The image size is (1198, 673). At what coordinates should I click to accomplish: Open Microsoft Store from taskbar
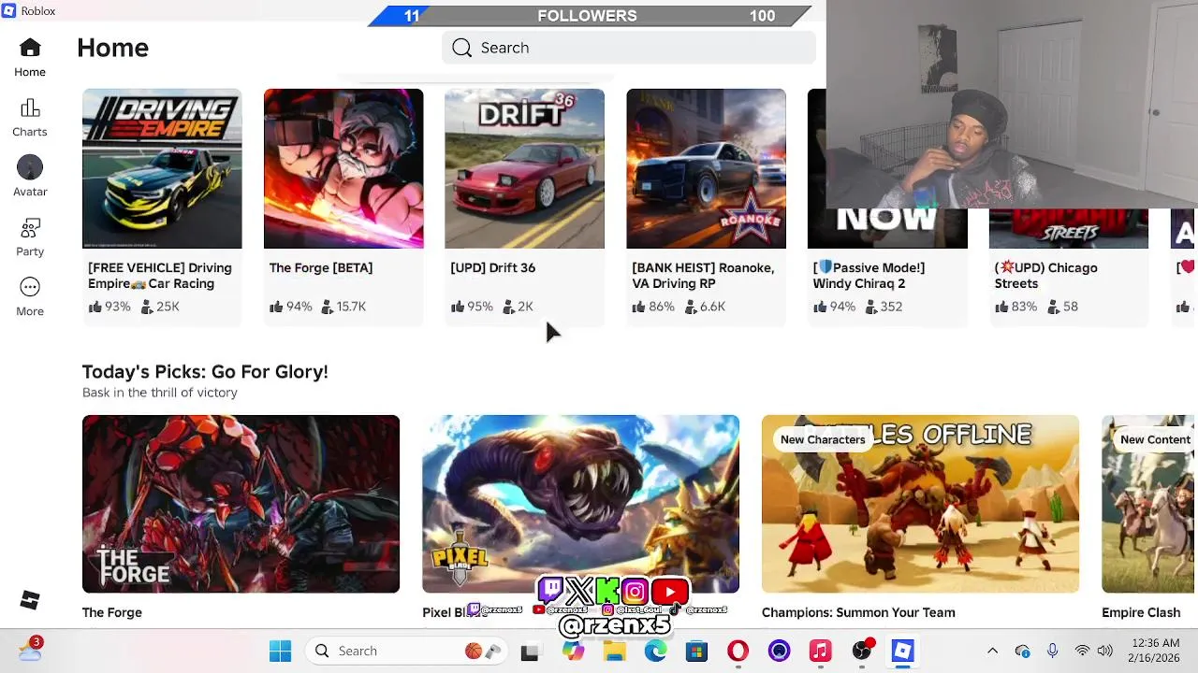(696, 652)
